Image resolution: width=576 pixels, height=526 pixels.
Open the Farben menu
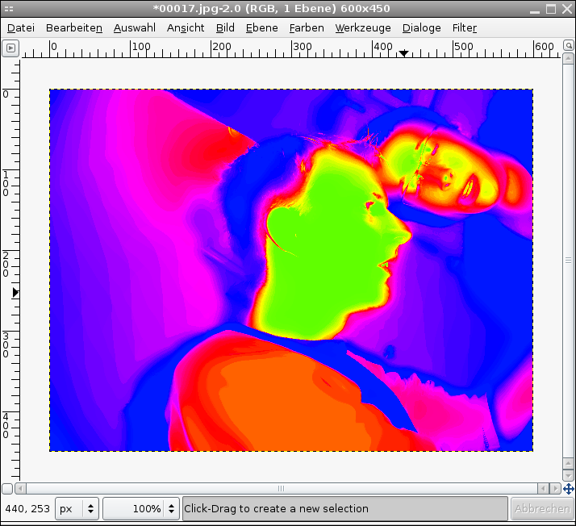pos(307,28)
